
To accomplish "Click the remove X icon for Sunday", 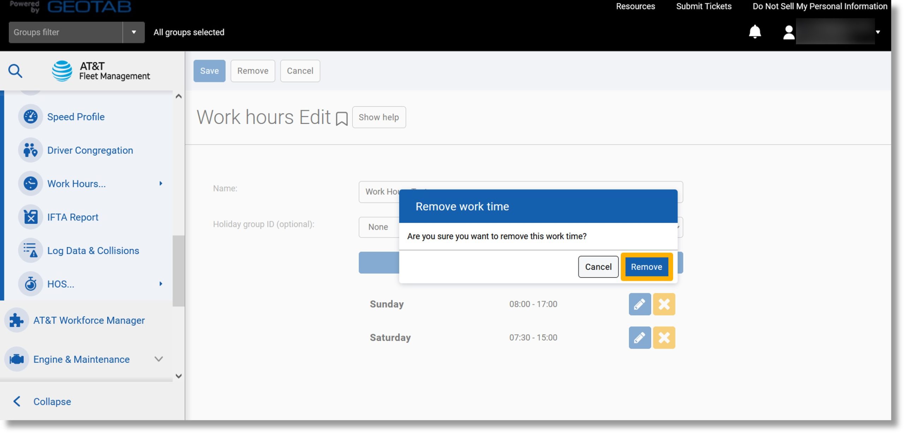I will [664, 304].
